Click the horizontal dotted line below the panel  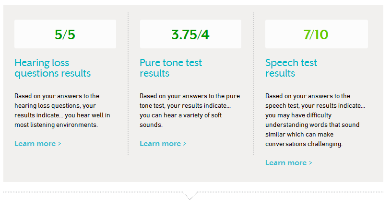(x=193, y=192)
